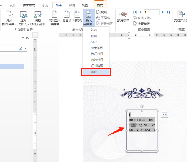Image resolution: width=187 pixels, height=162 pixels.
Task: Click 查找收件人 (find recipient)
Action: point(143,18)
